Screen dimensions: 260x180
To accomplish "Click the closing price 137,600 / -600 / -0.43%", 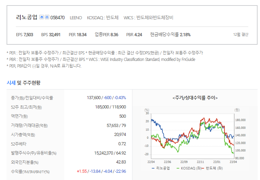I will pyautogui.click(x=106, y=98).
